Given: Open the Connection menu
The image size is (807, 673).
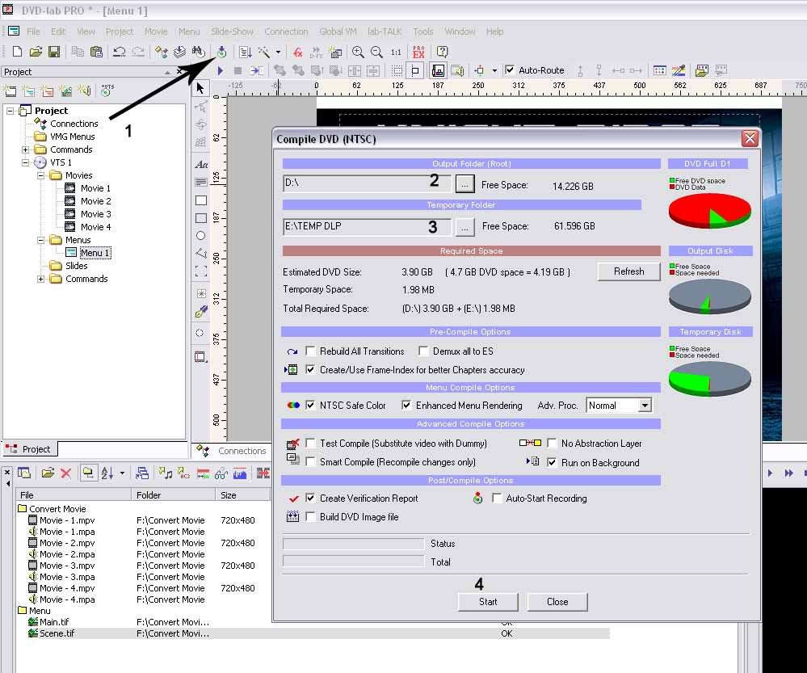Looking at the screenshot, I should pos(286,32).
